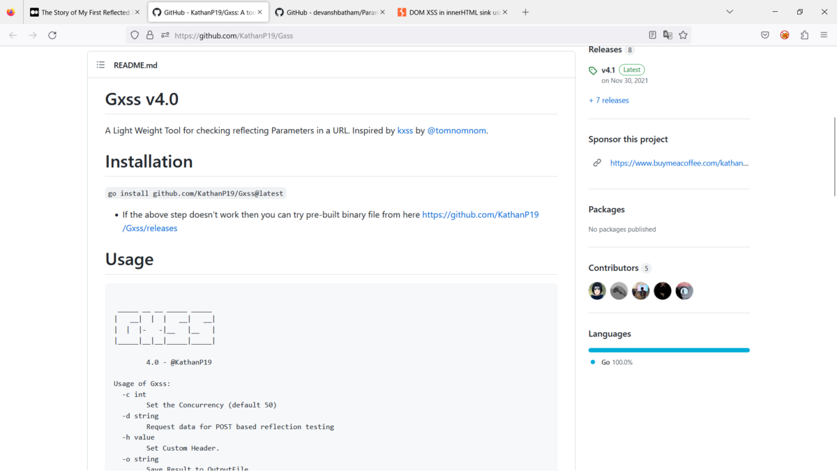The image size is (837, 471).
Task: Click the URL address bar
Action: [408, 35]
